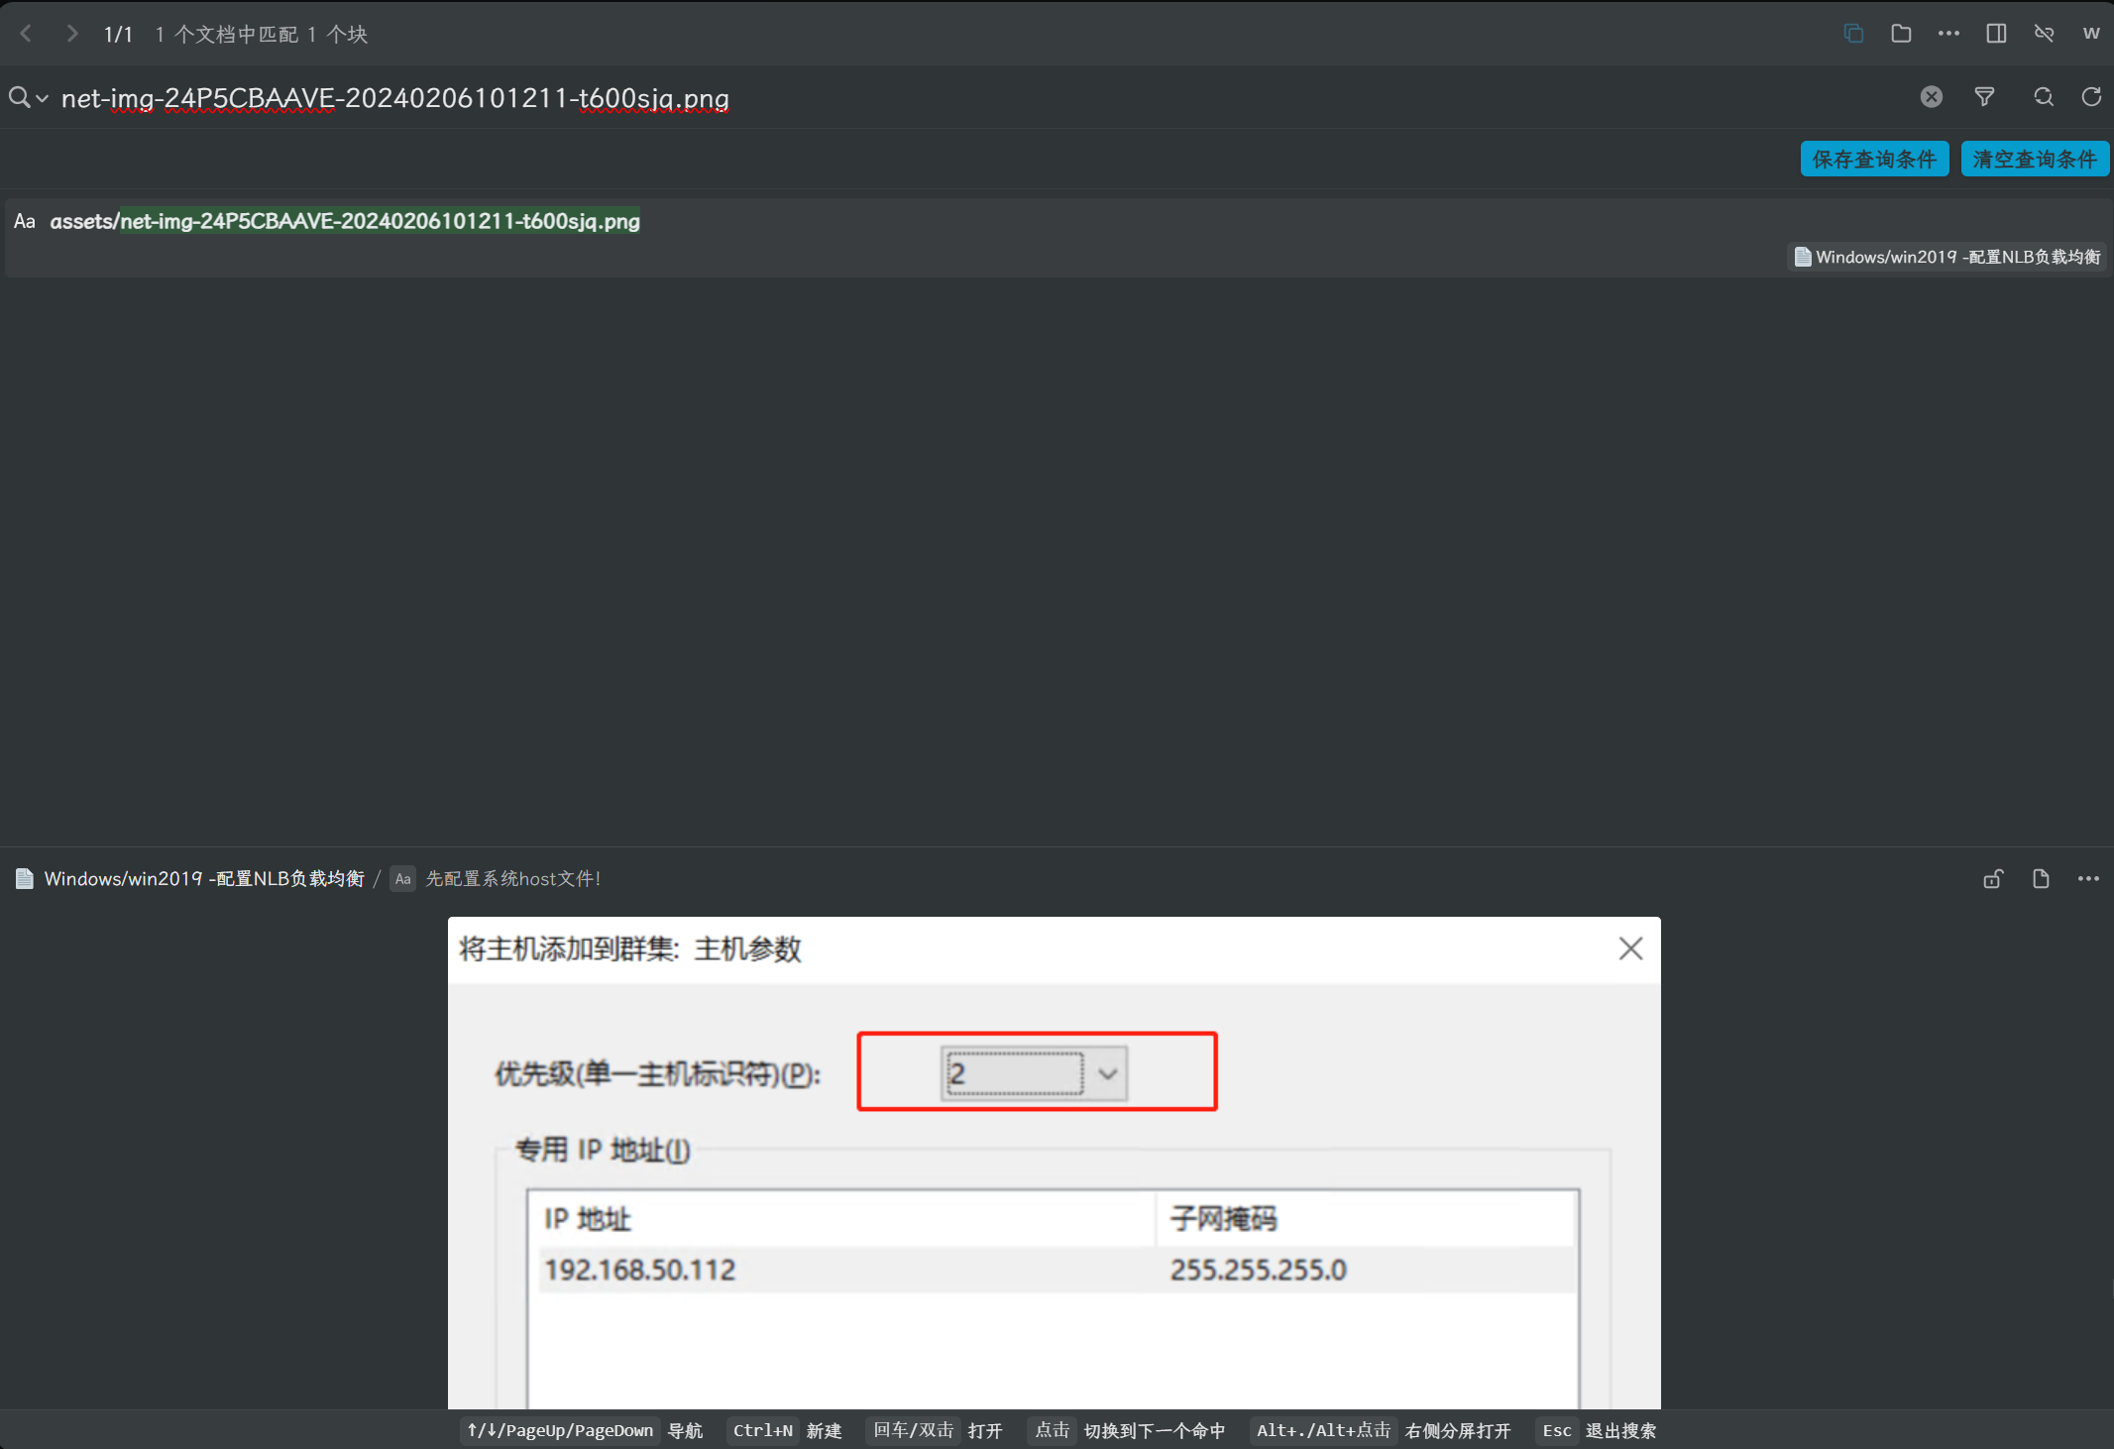
Task: Click the folder path icon in top toolbar
Action: click(x=1901, y=34)
